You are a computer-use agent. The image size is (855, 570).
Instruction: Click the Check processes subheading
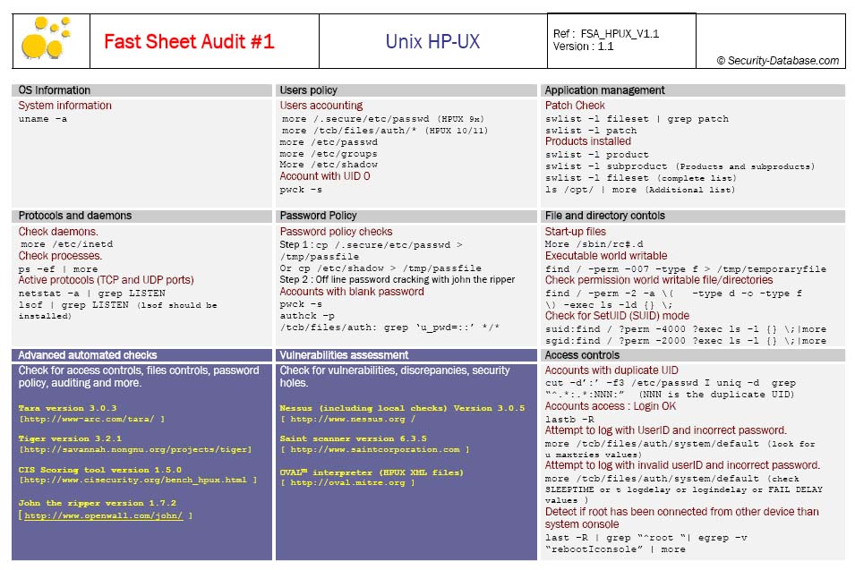tap(60, 256)
